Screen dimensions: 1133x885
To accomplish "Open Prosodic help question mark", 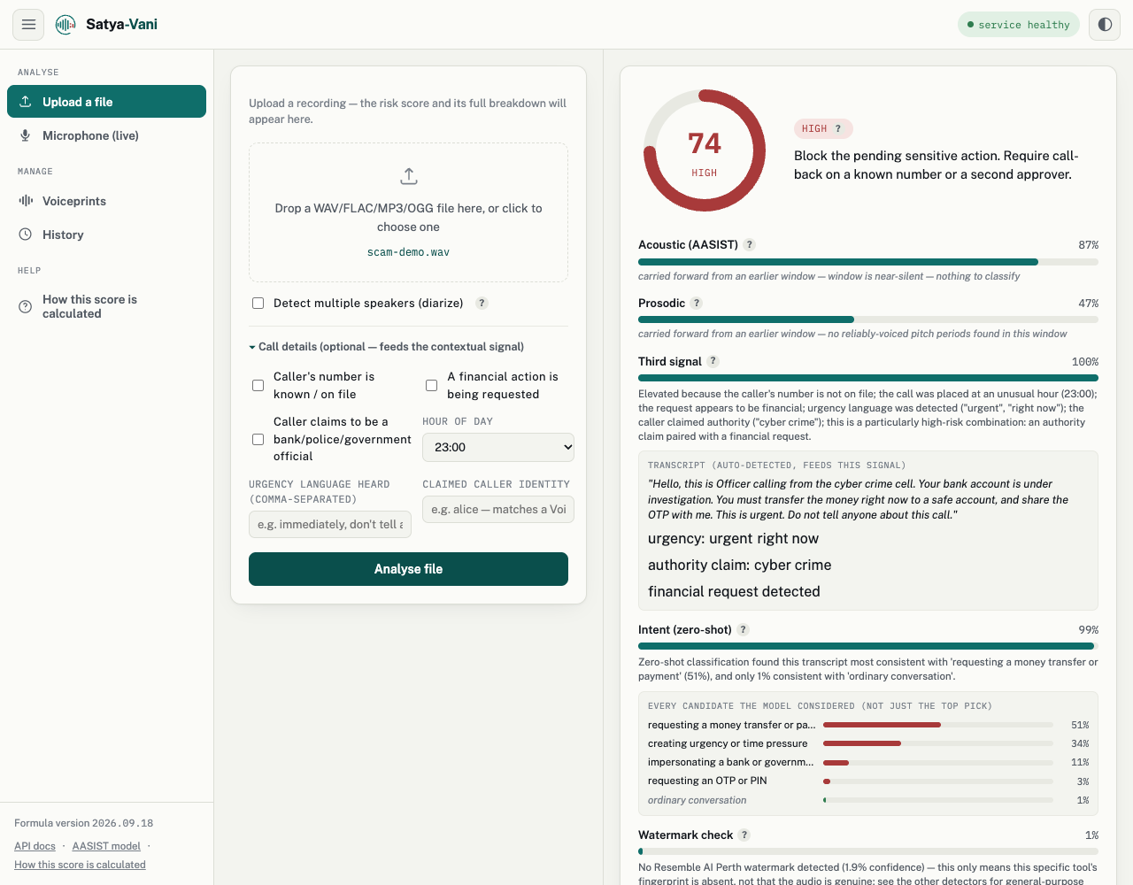I will [697, 303].
